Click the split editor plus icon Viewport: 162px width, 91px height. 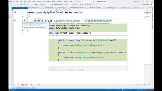tap(148, 10)
